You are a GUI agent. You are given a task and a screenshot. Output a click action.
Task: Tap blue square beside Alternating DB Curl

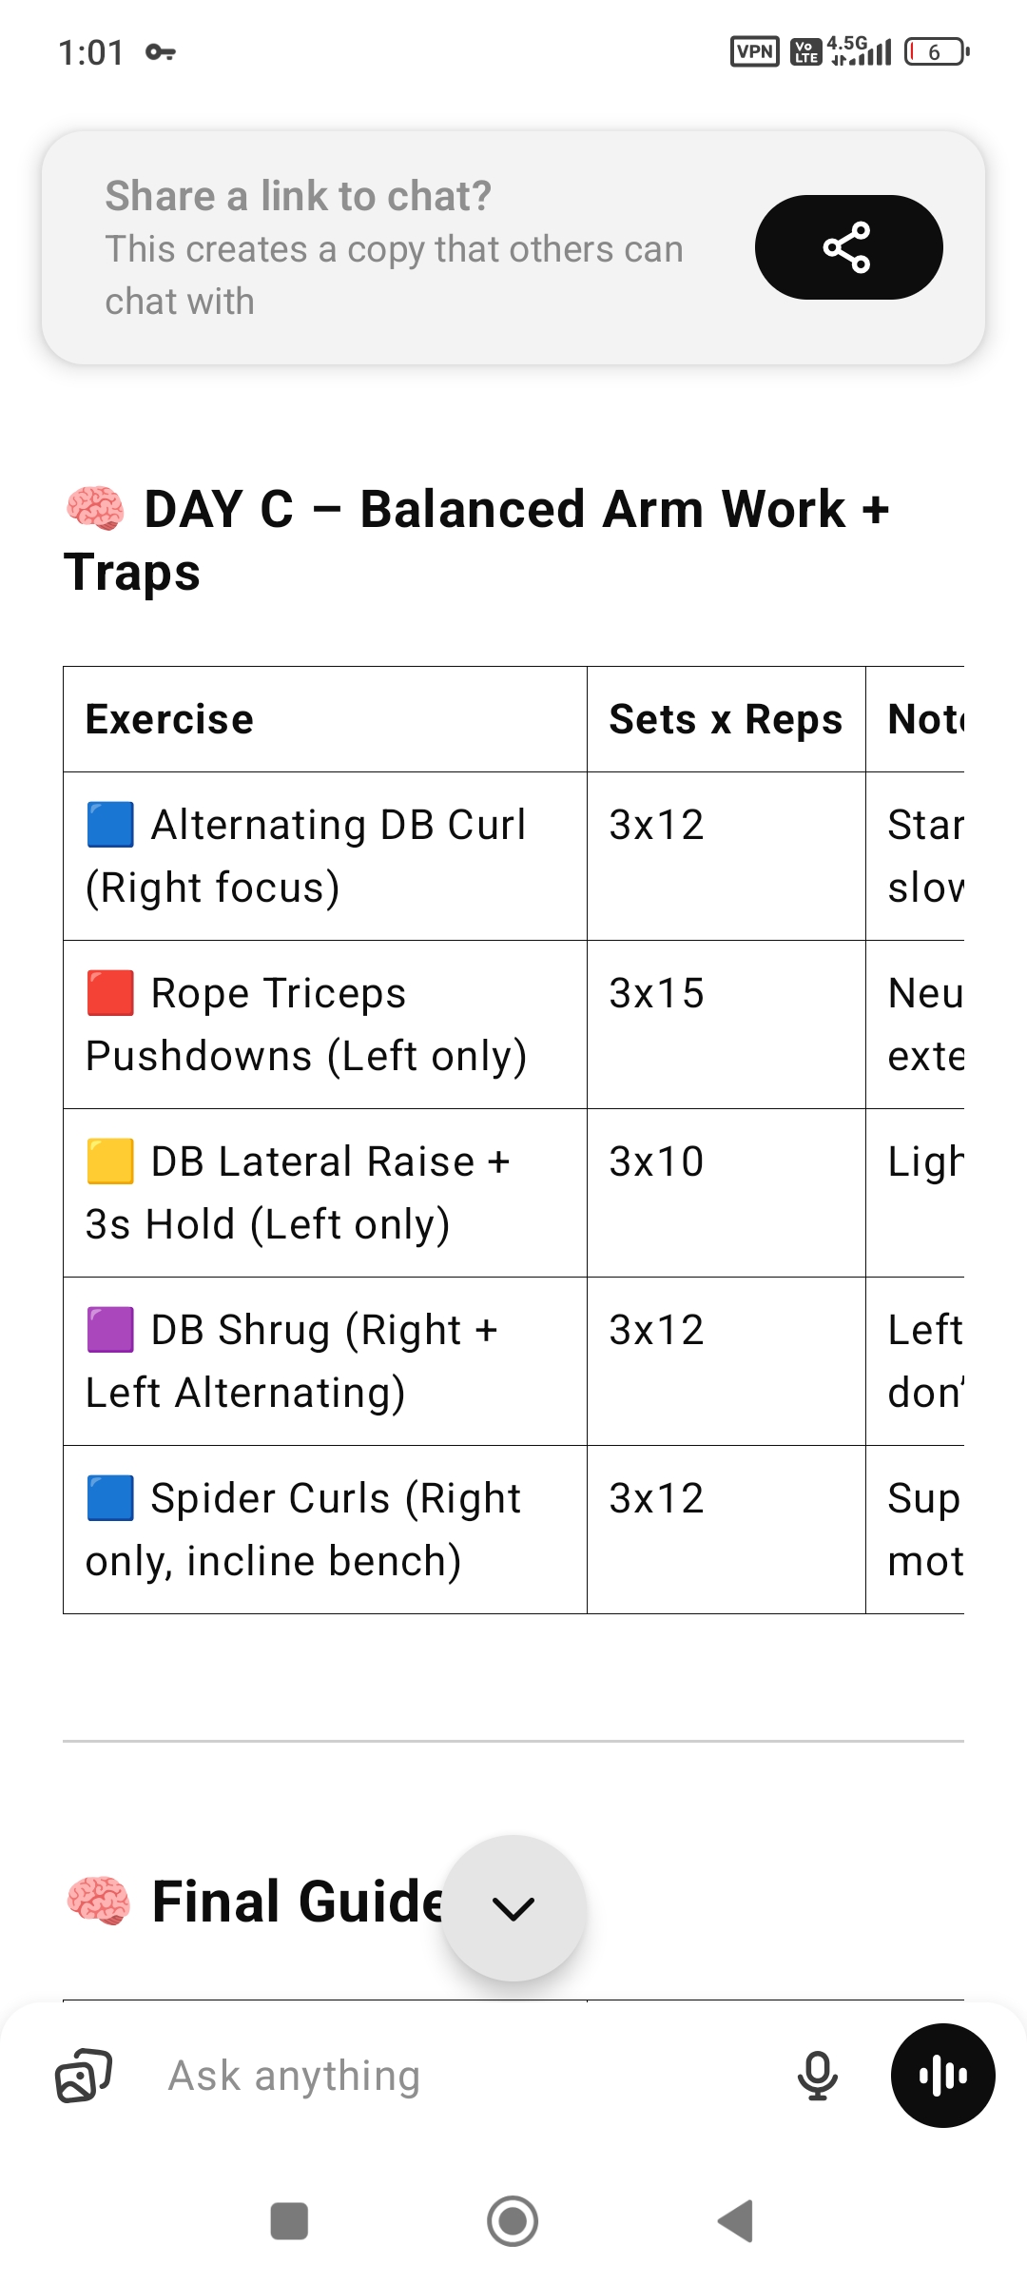pos(110,825)
